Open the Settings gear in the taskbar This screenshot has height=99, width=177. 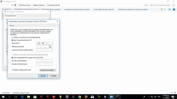point(105,97)
